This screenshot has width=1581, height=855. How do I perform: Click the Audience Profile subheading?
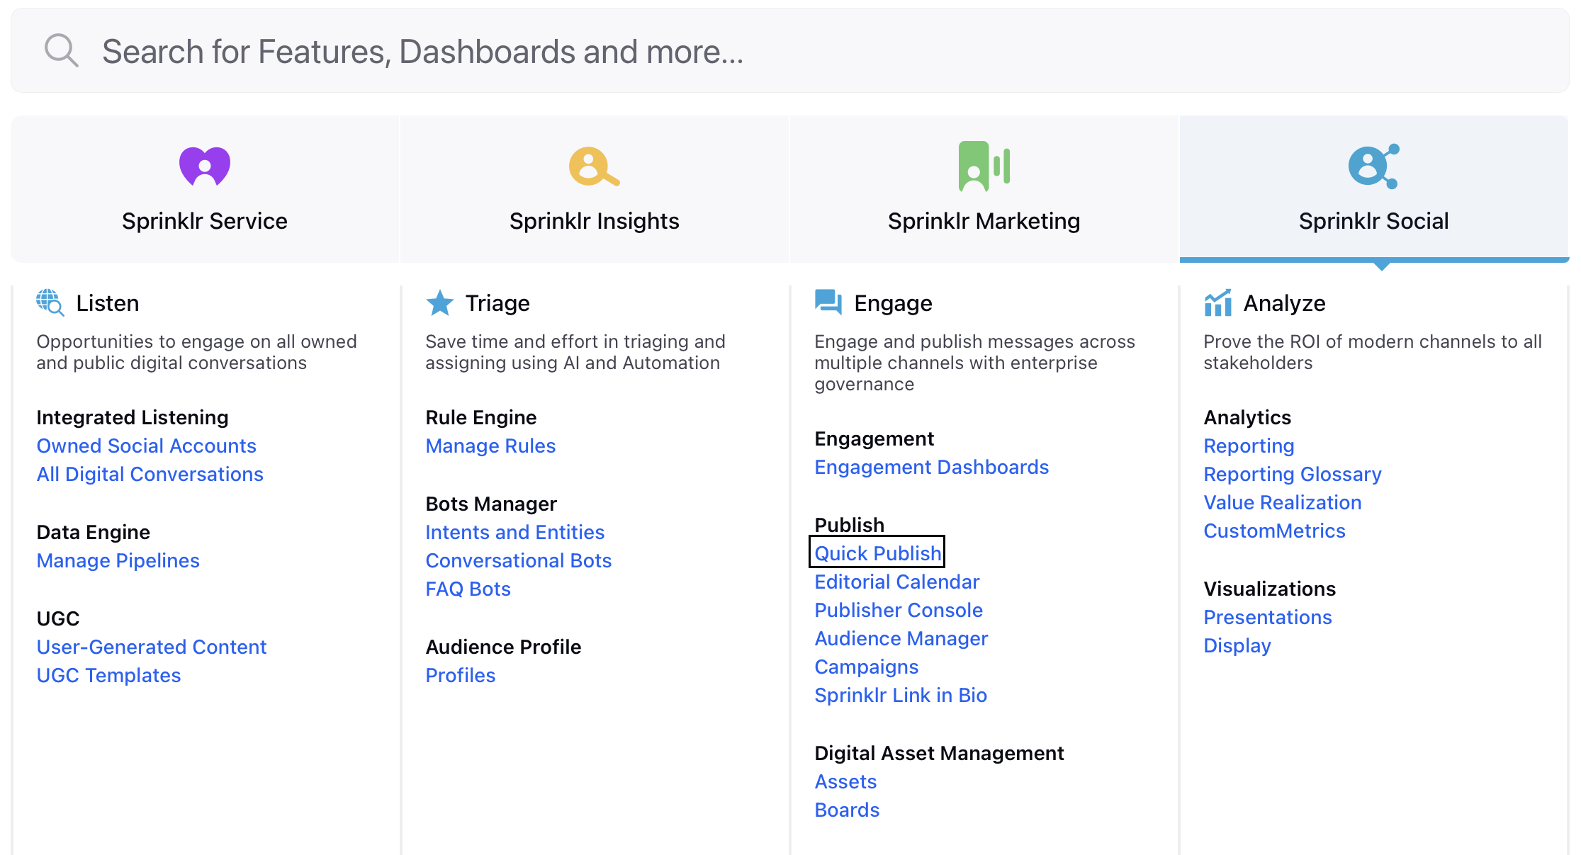pyautogui.click(x=503, y=647)
